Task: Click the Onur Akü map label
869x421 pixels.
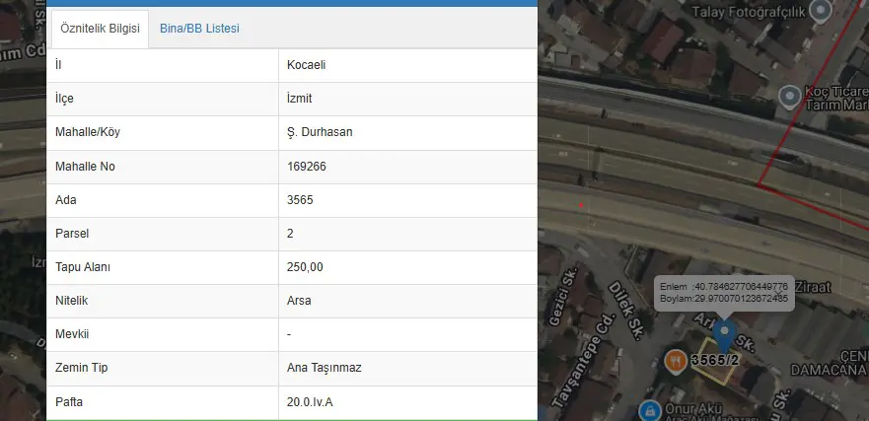Action: point(693,409)
